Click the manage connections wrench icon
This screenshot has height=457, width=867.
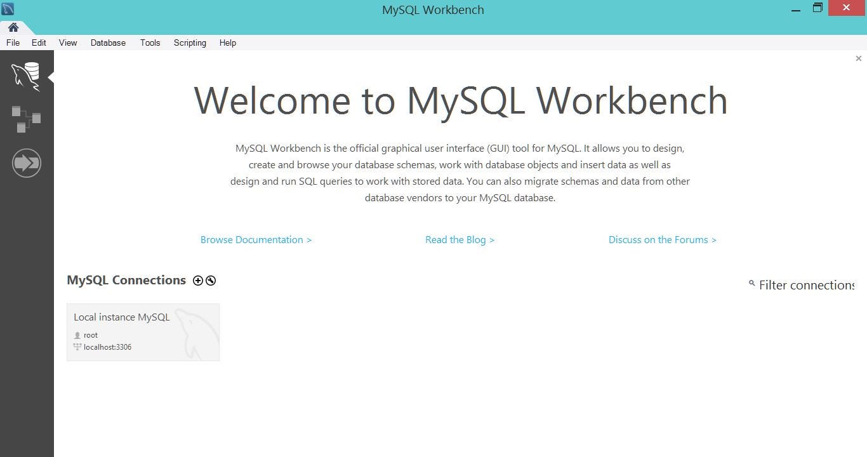tap(211, 281)
